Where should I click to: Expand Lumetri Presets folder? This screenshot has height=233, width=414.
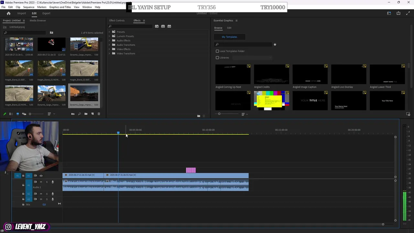(x=109, y=36)
